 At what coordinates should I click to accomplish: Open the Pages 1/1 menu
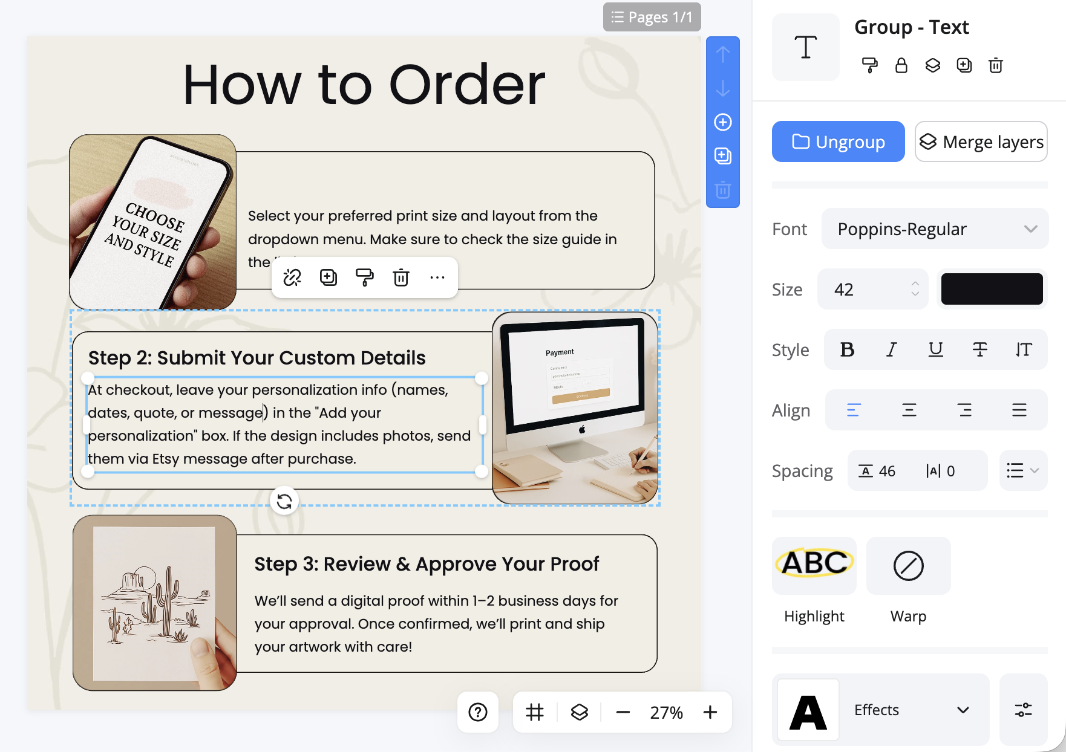[652, 17]
